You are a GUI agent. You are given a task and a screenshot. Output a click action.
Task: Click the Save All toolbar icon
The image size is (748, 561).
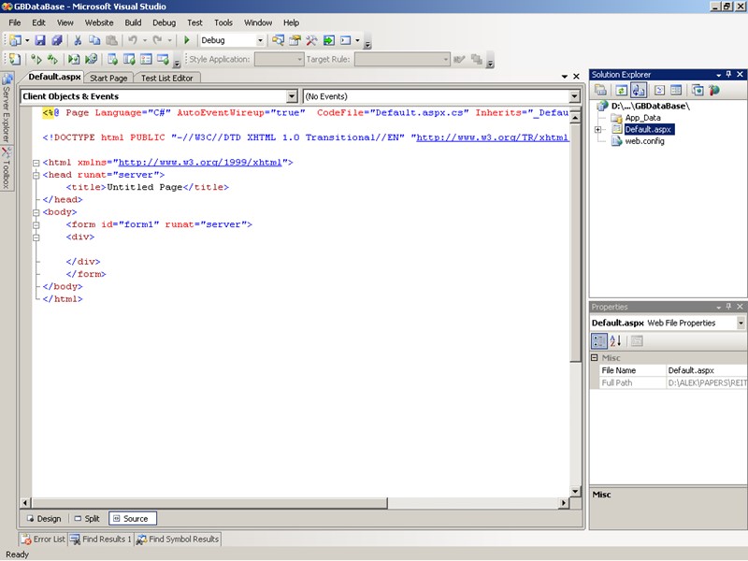click(x=57, y=40)
